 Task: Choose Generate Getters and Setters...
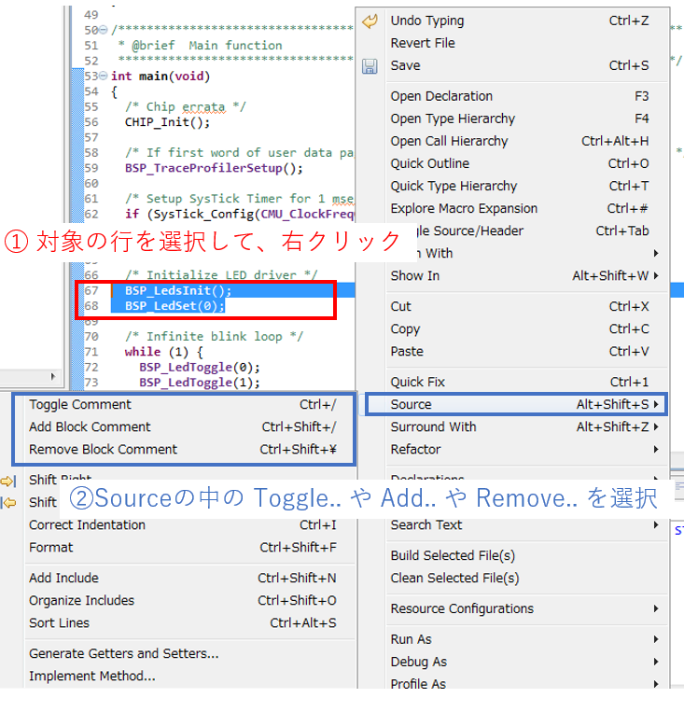point(184,653)
